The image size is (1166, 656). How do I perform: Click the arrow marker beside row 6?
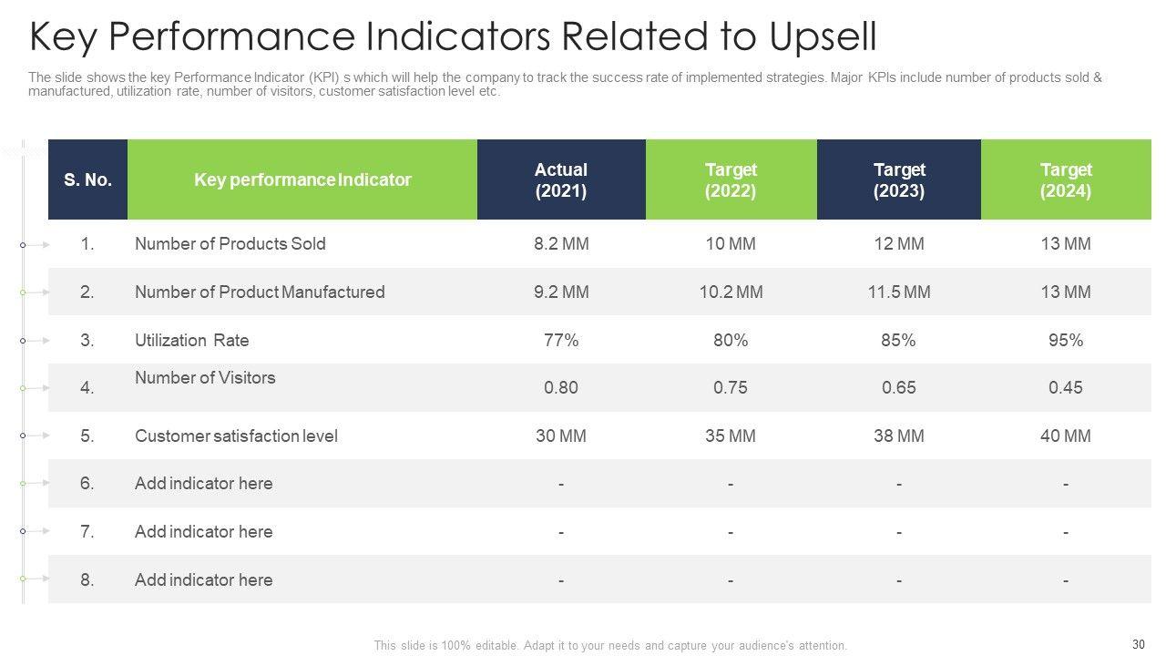(35, 484)
